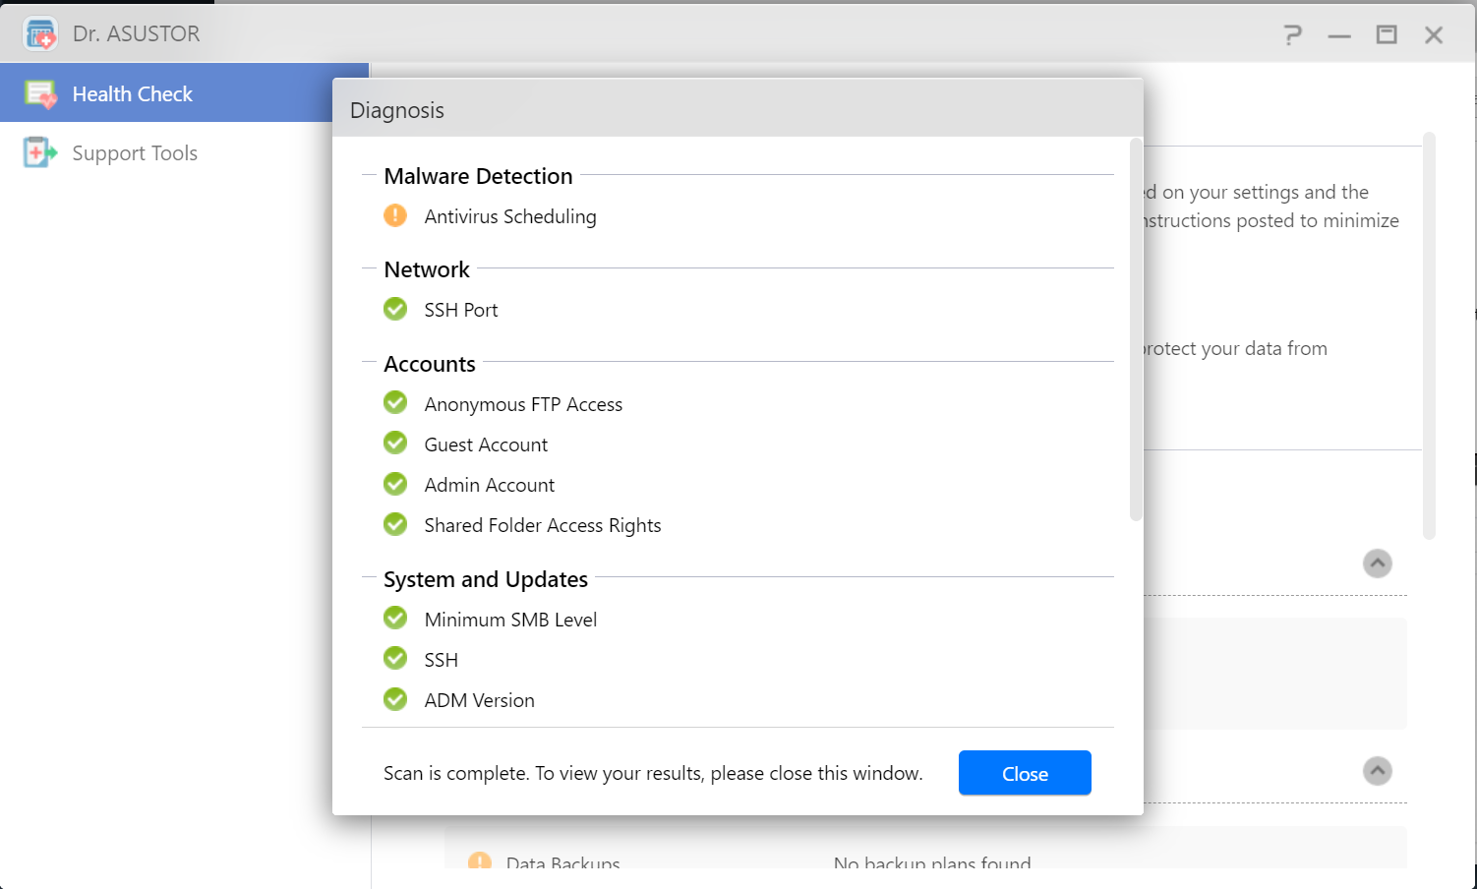This screenshot has width=1477, height=889.
Task: Switch to the Health Check tab
Action: (x=133, y=94)
